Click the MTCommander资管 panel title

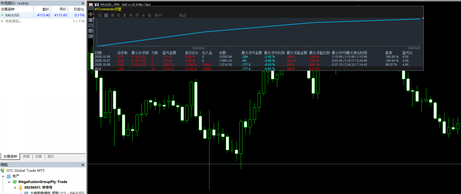(x=108, y=9)
